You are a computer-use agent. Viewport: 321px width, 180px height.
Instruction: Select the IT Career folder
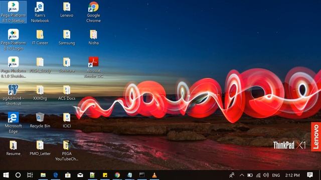tap(40, 37)
